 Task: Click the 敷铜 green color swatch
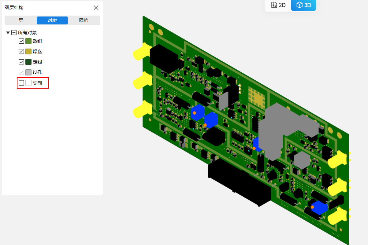28,41
